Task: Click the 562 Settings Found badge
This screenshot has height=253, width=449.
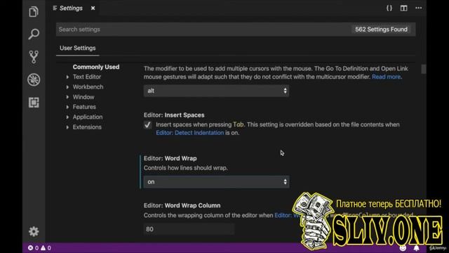Action: (381, 30)
